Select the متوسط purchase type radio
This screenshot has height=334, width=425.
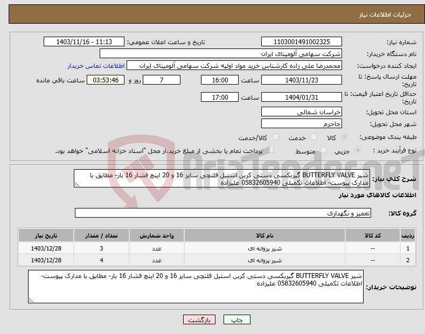[x=323, y=150]
